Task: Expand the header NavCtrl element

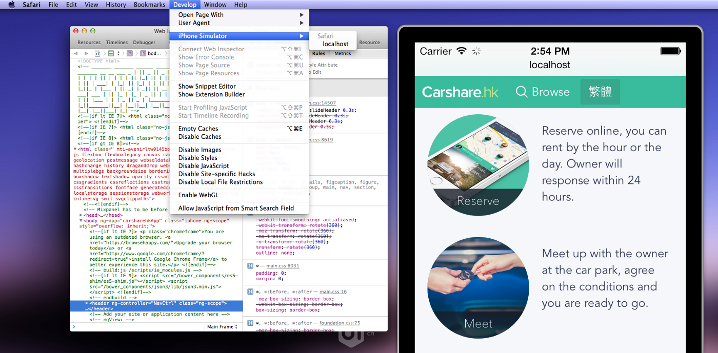Action: tap(87, 303)
